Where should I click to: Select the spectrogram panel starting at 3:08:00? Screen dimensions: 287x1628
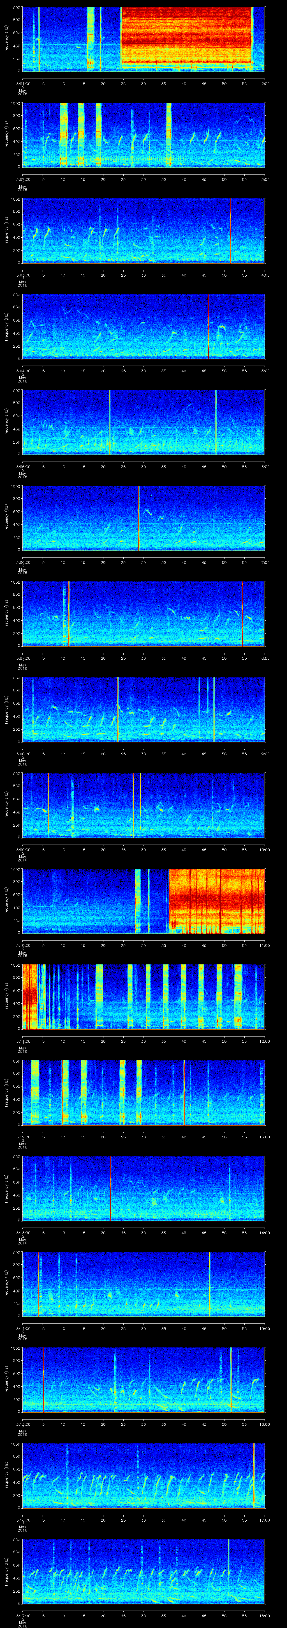[x=144, y=709]
